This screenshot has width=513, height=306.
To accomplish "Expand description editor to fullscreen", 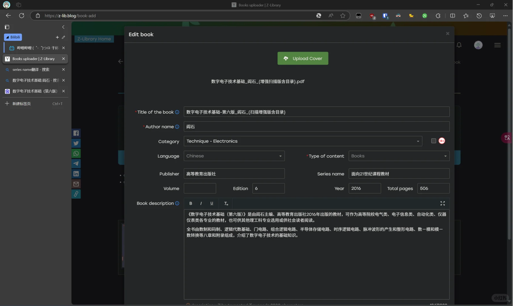I will (442, 203).
